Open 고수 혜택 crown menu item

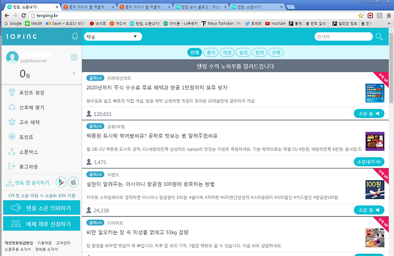click(24, 122)
